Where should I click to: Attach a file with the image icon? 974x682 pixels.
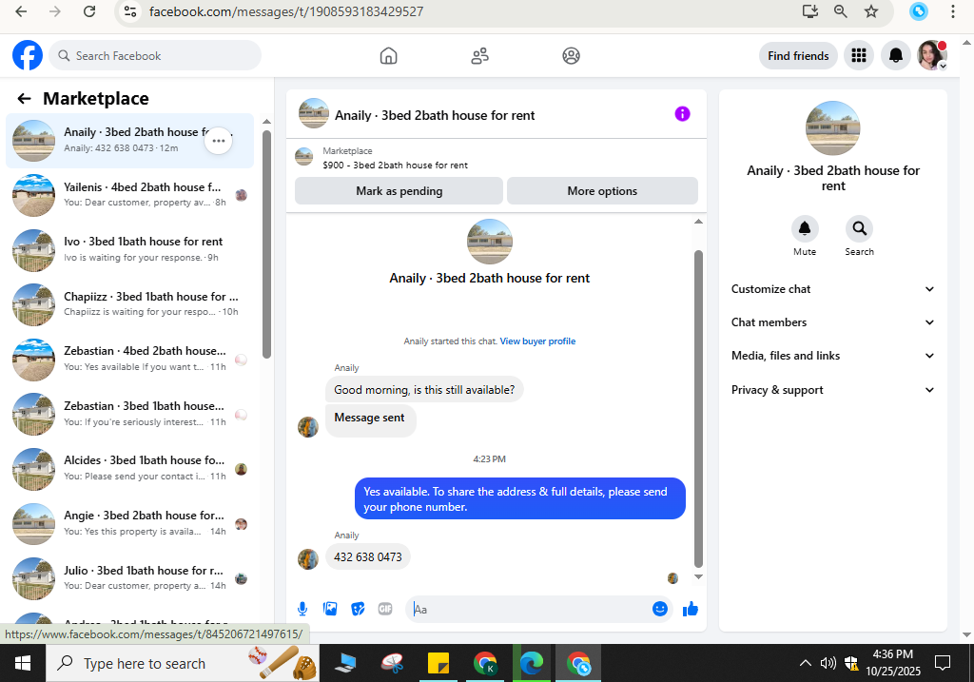coord(330,610)
